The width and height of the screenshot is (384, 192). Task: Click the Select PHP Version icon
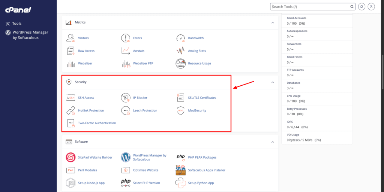[126, 183]
